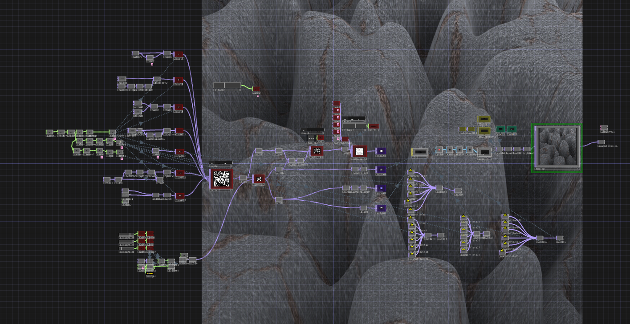The width and height of the screenshot is (630, 324).
Task: Select the node with a yellow left stripe
Action: click(x=419, y=152)
